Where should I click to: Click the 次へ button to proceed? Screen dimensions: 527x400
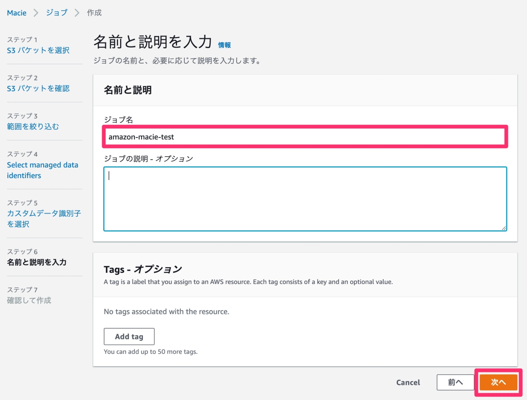498,382
